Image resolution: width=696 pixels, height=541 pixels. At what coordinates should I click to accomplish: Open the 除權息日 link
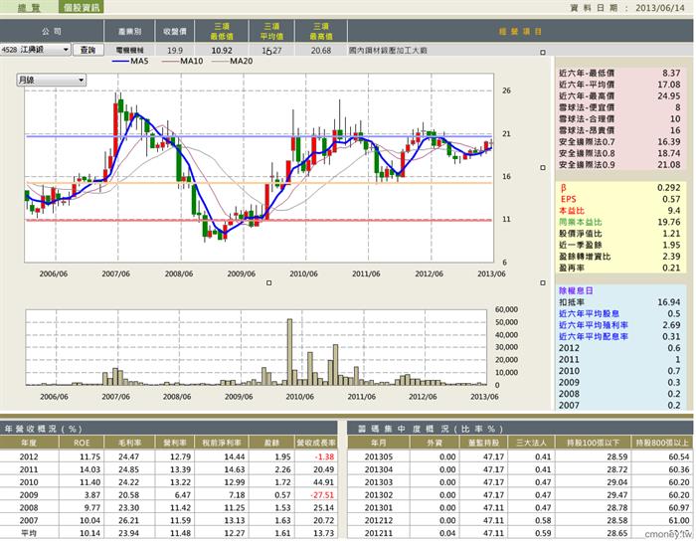click(576, 290)
